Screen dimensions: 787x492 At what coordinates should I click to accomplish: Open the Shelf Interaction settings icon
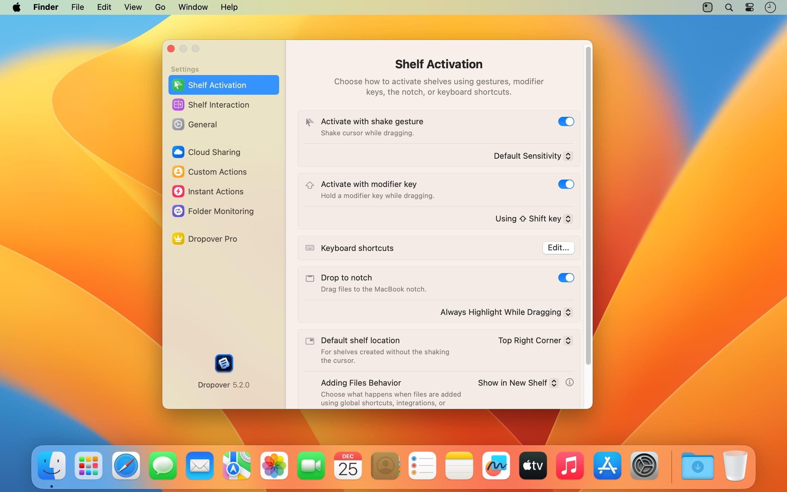click(178, 105)
